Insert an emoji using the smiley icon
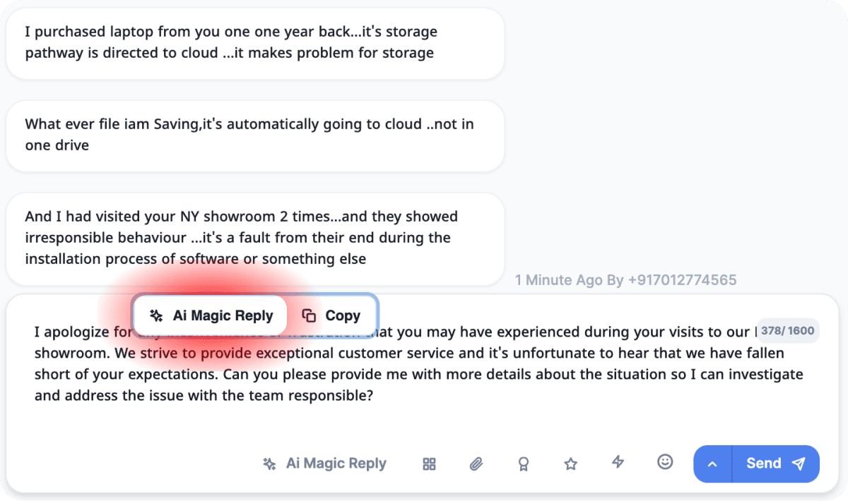This screenshot has width=848, height=501. point(664,462)
